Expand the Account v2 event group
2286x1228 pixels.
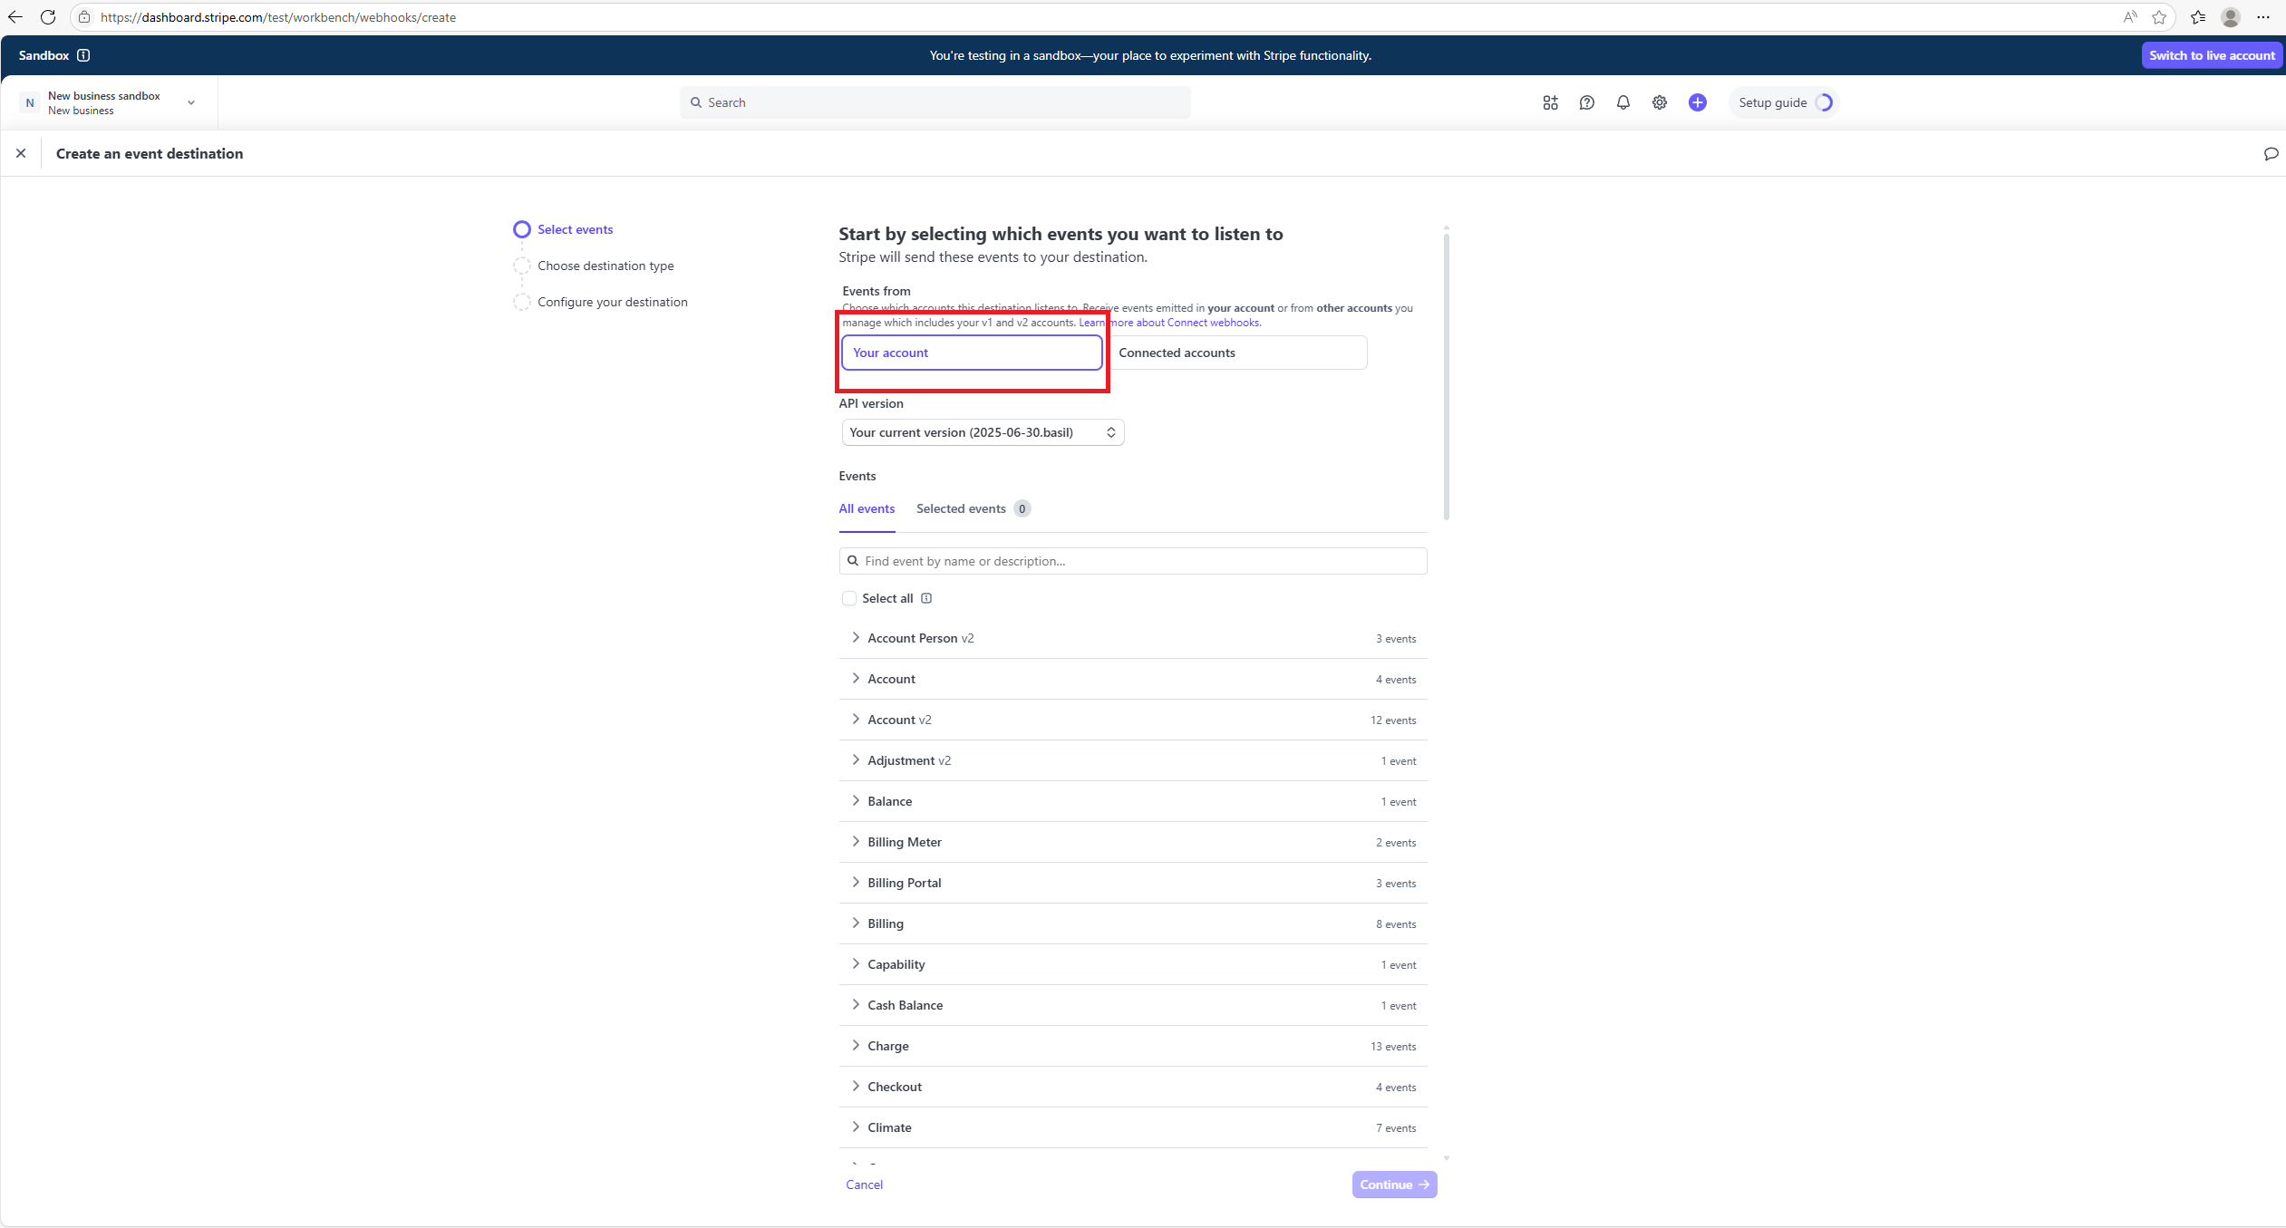(x=1133, y=720)
